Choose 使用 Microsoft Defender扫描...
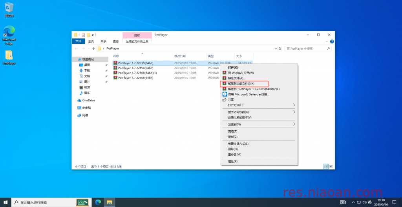 click(x=259, y=94)
